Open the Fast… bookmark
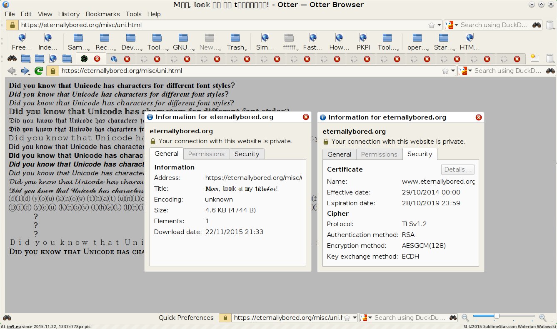Image resolution: width=557 pixels, height=329 pixels. pos(313,42)
